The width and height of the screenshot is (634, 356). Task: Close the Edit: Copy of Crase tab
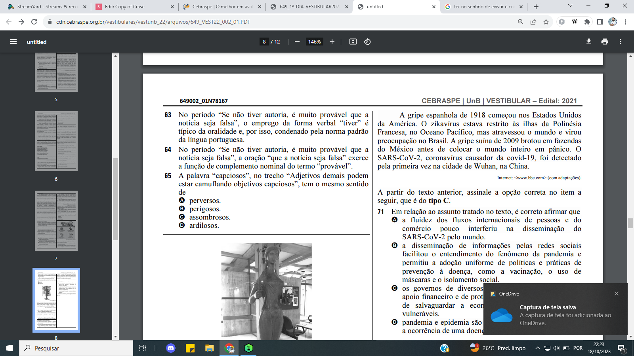point(172,7)
